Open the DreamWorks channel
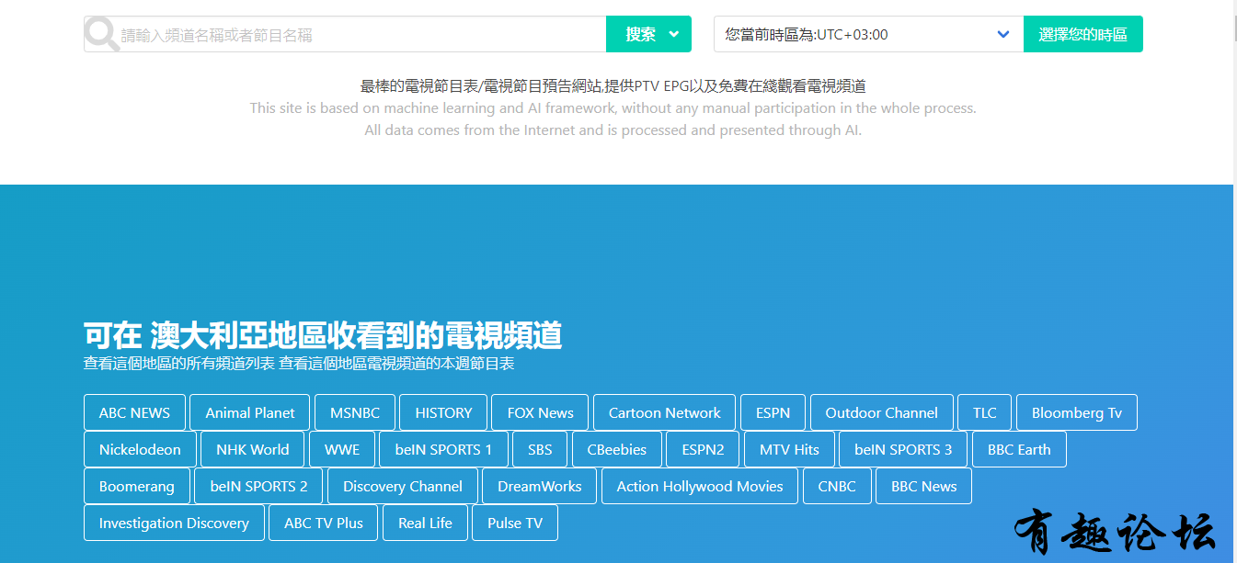 (540, 486)
